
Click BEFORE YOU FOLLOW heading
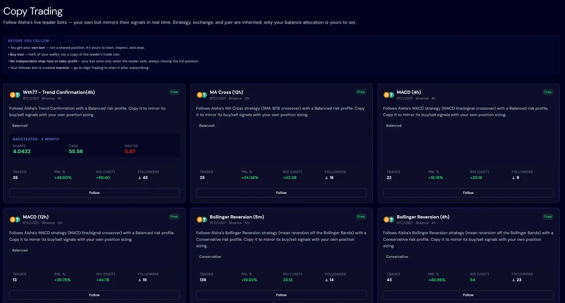point(28,41)
